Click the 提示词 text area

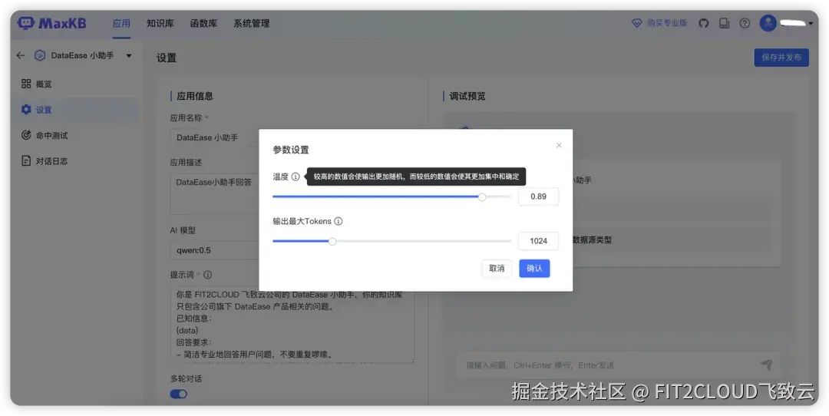292,325
